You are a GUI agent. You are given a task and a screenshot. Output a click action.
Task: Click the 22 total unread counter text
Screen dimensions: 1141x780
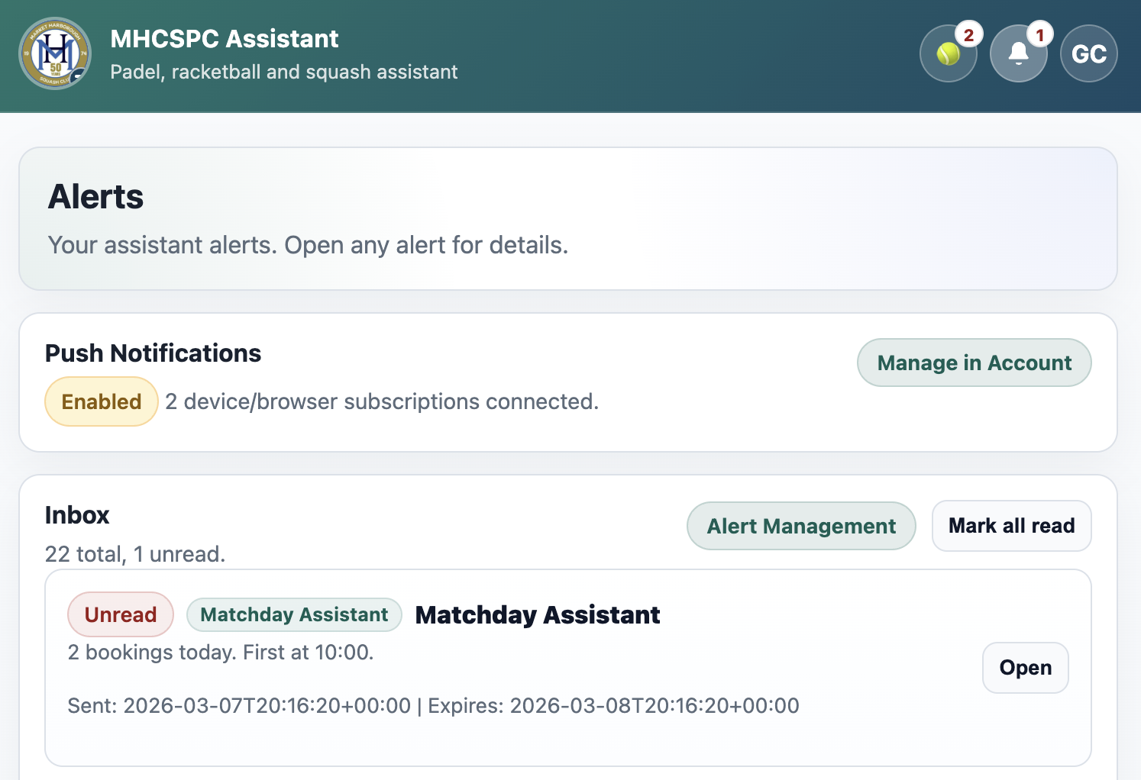coord(134,554)
